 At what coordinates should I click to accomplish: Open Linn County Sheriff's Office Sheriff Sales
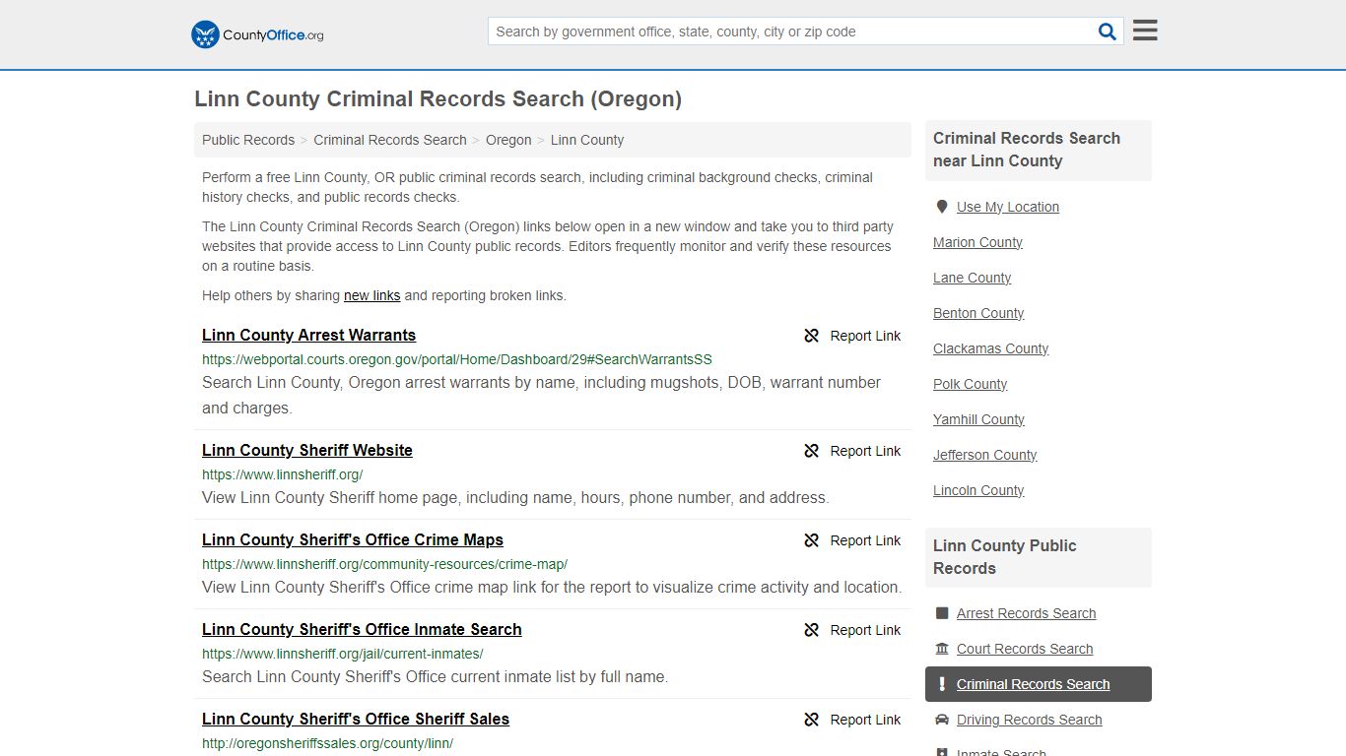click(356, 719)
